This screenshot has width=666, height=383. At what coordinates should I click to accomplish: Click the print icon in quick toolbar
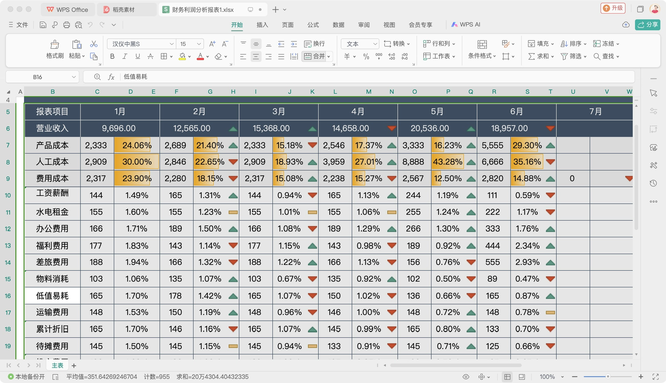(67, 25)
